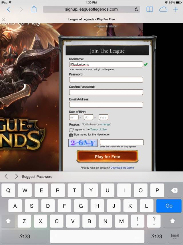Open the Download the Game link
183x245 pixels.
[122, 168]
